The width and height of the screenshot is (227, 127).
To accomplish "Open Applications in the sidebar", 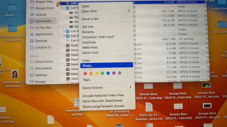I will coord(41,34).
